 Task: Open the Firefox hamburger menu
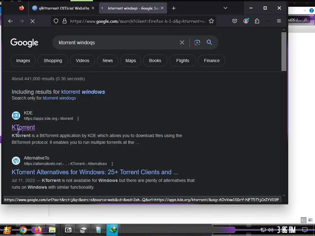pyautogui.click(x=279, y=21)
